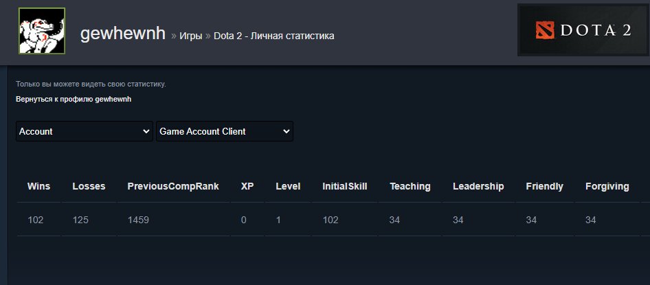Click the Losses column header

tap(89, 186)
